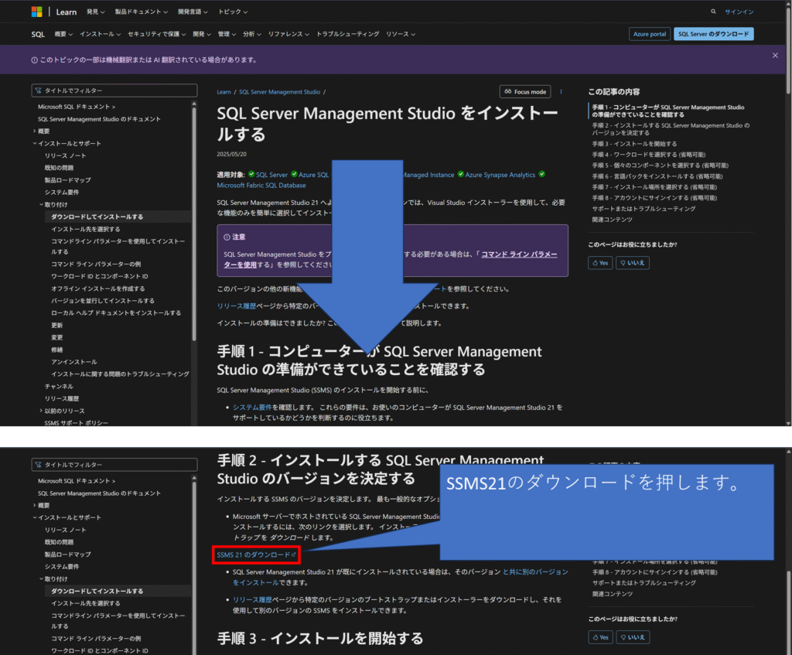Select リリース履歴 in the sidebar tree
792x655 pixels.
(62, 398)
